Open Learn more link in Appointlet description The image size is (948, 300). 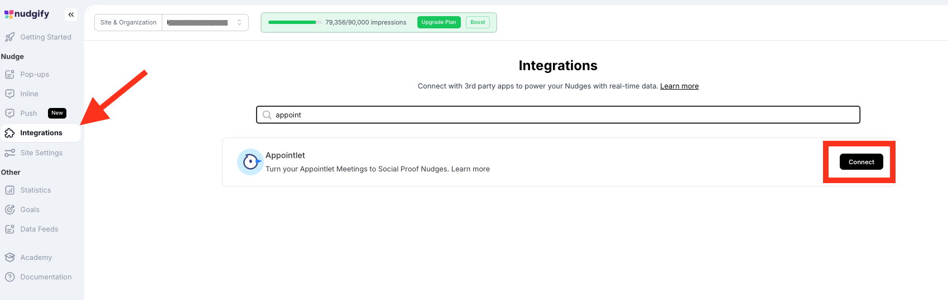click(x=470, y=169)
